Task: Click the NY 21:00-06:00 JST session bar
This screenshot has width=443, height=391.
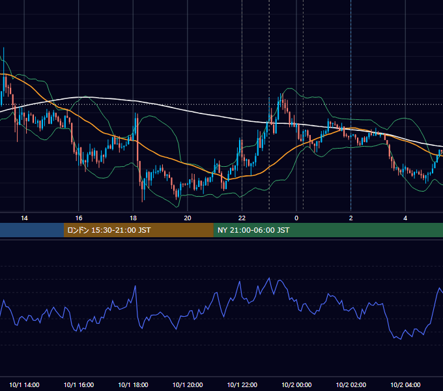Action: pos(328,230)
